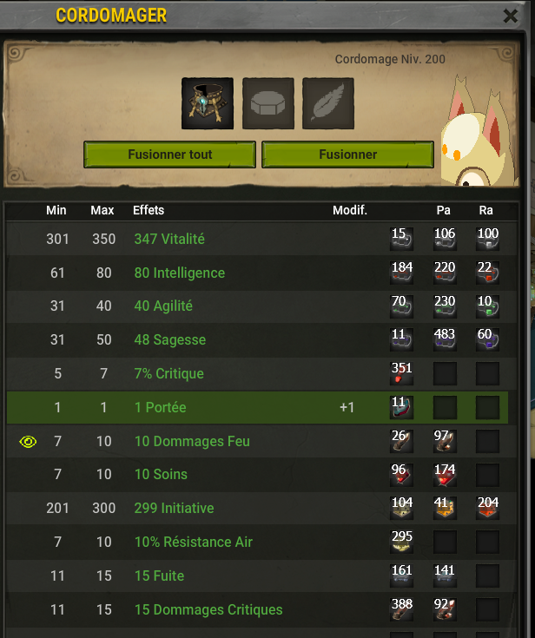Click the Fusionner button
The height and width of the screenshot is (638, 535).
pos(347,155)
